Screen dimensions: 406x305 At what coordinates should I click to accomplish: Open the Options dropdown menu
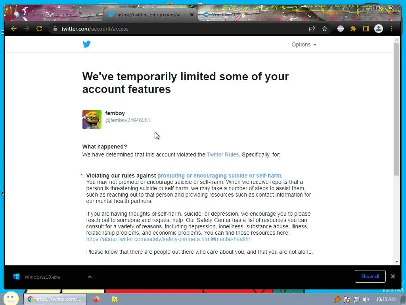[304, 44]
